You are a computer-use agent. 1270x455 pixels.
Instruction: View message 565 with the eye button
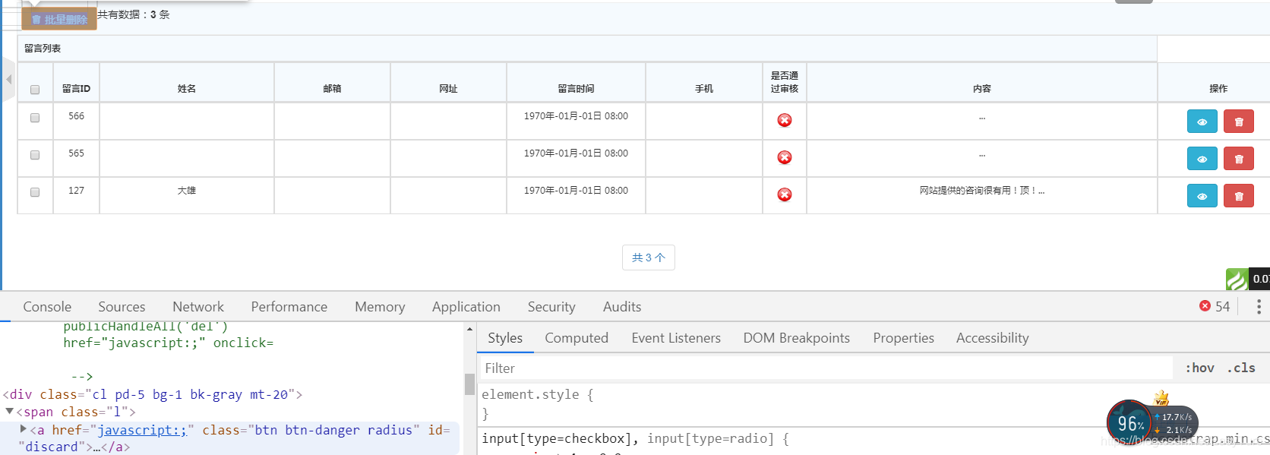click(1202, 159)
